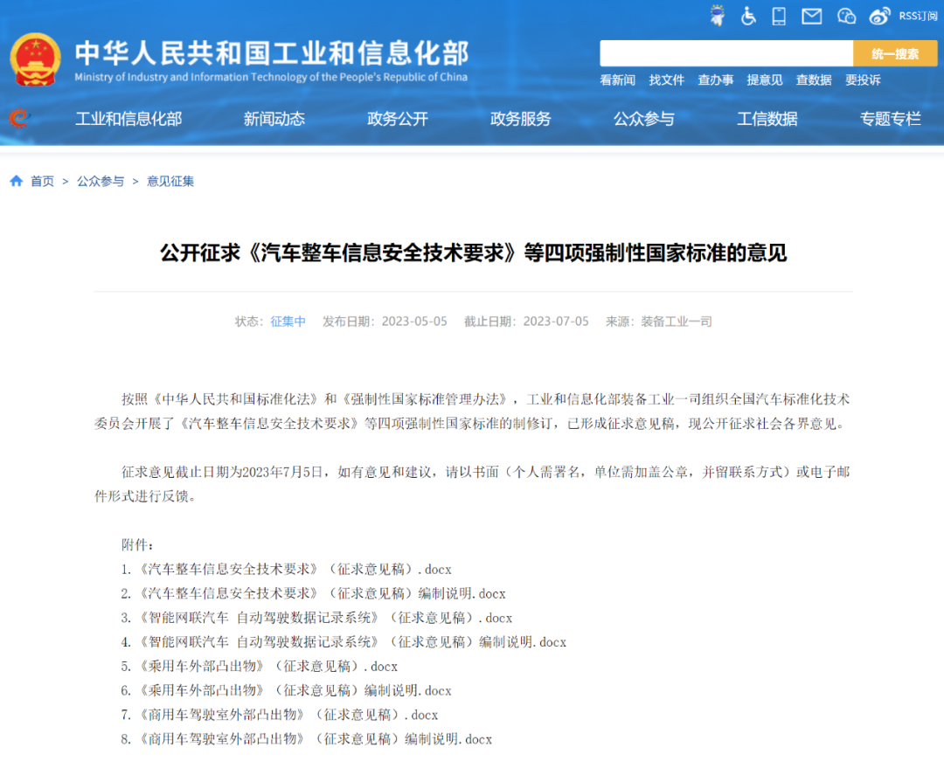Image resolution: width=944 pixels, height=761 pixels.
Task: Open the WeChat icon in header
Action: click(846, 17)
